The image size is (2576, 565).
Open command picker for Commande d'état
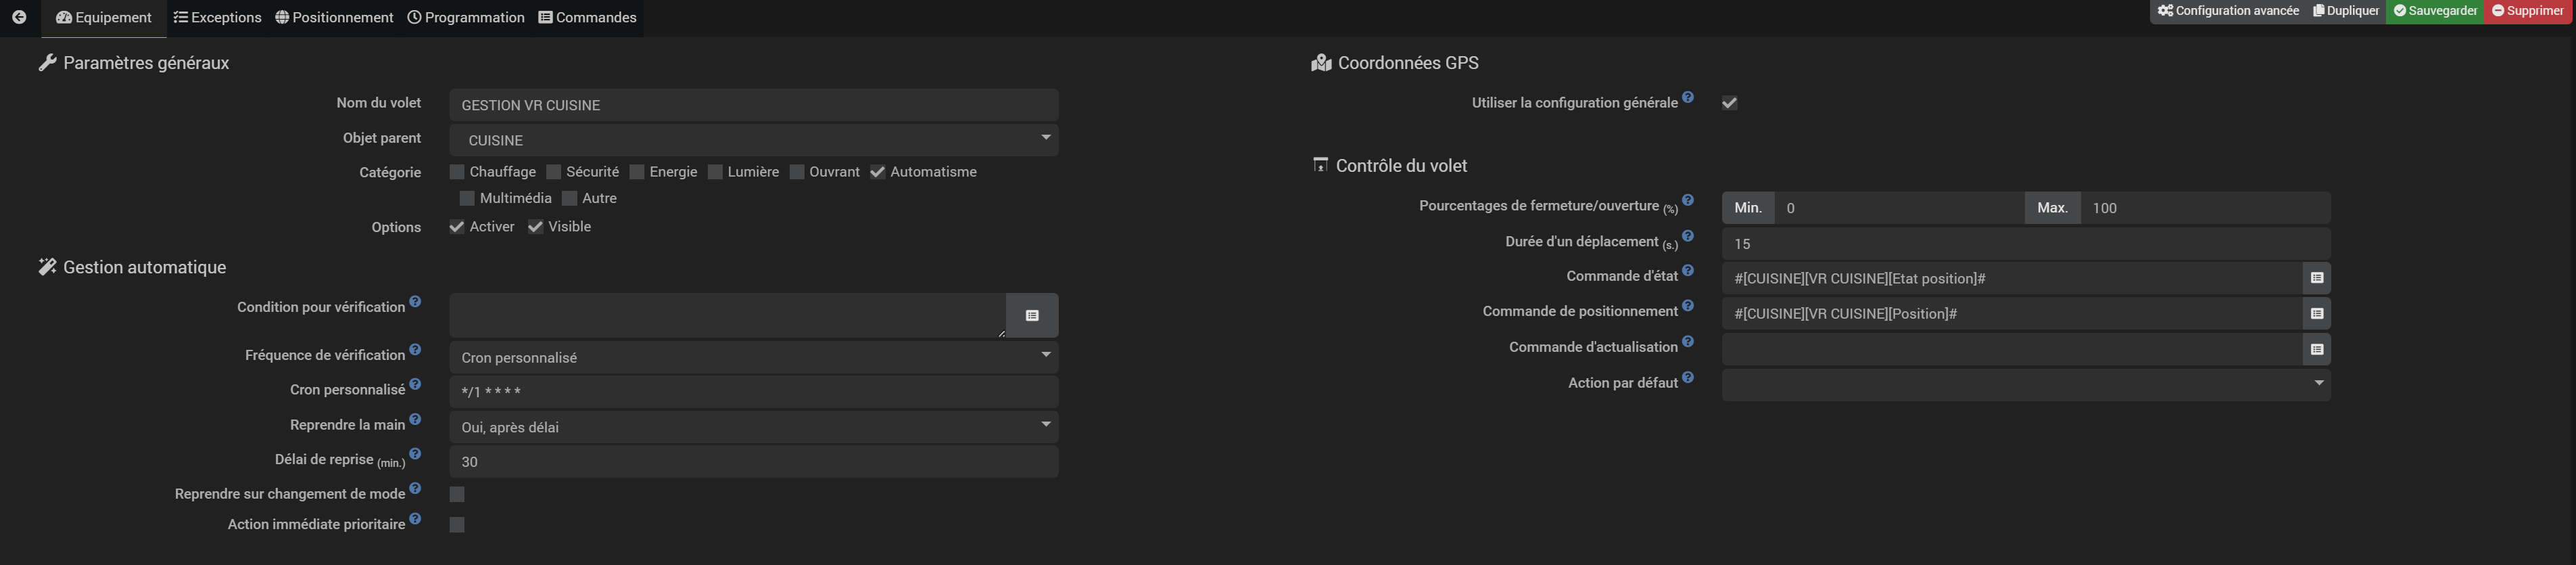[2317, 278]
